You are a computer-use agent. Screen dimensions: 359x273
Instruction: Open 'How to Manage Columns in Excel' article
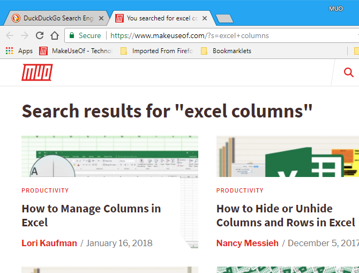point(91,216)
